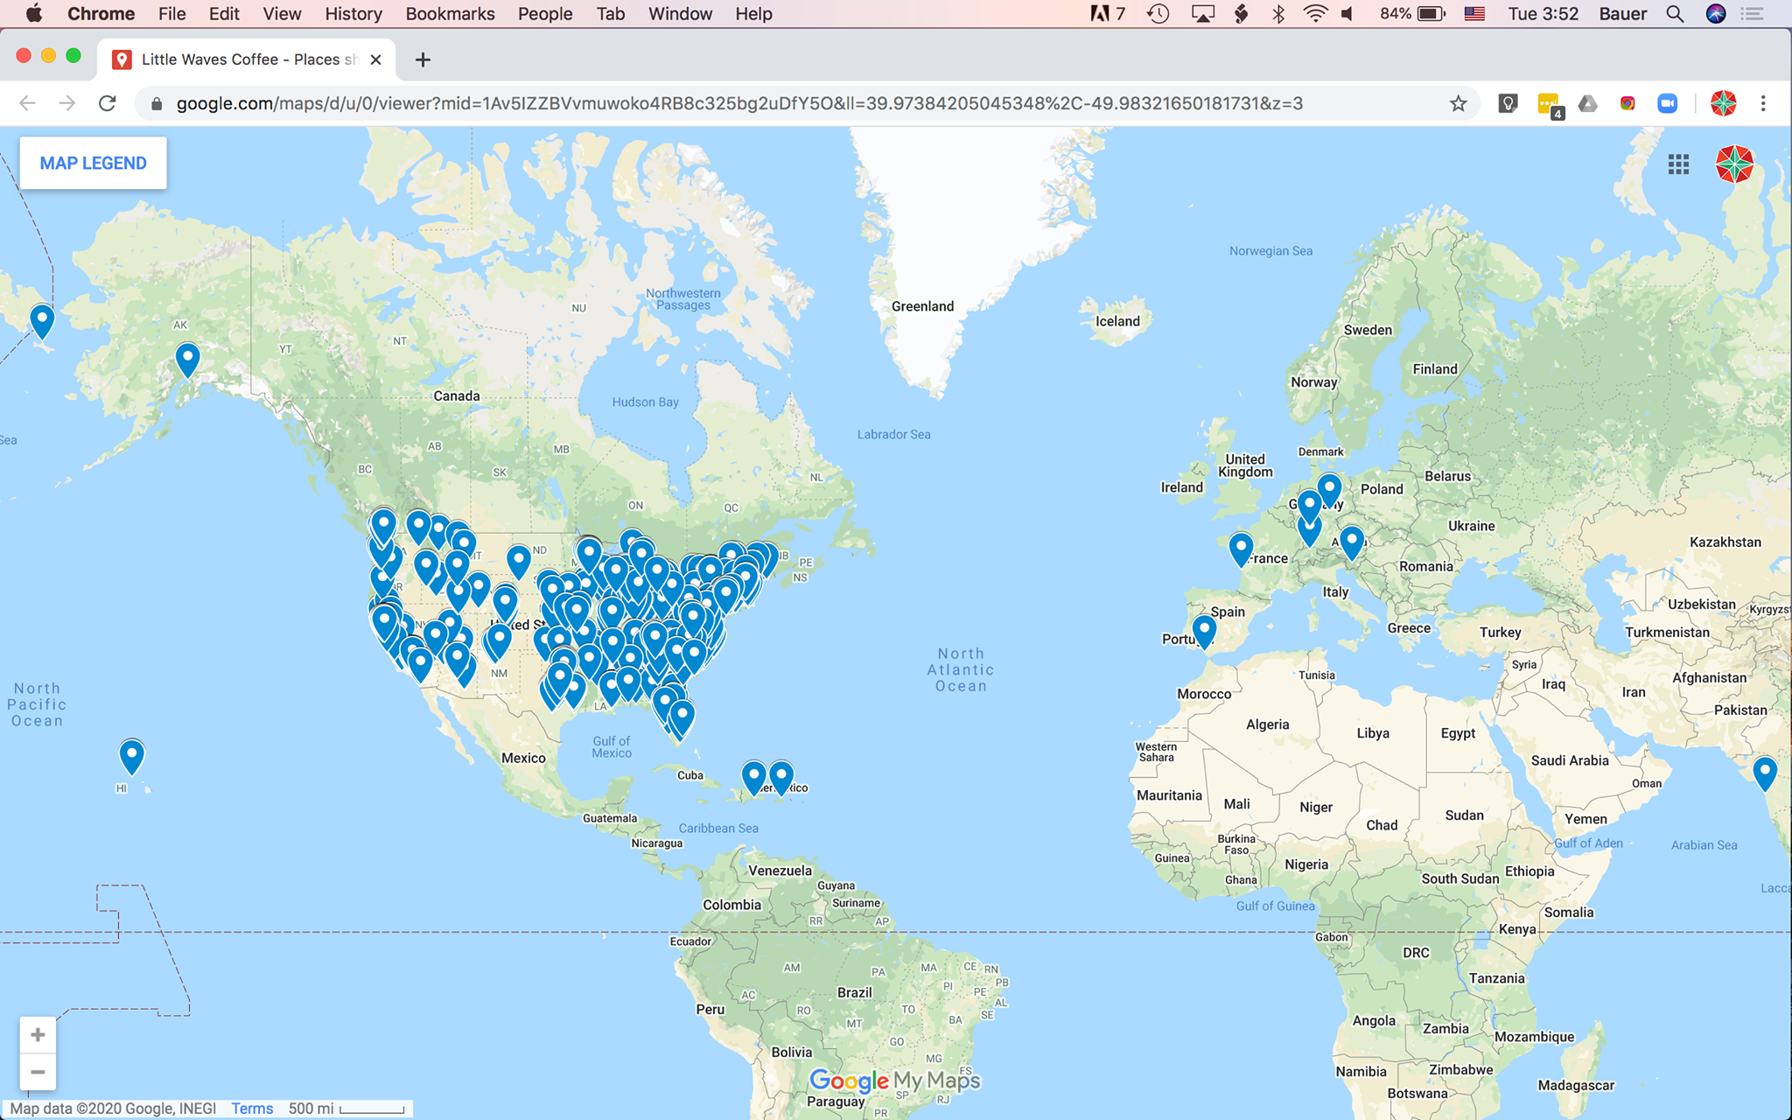This screenshot has height=1120, width=1792.
Task: Open Spotlight search in the menu bar
Action: point(1675,14)
